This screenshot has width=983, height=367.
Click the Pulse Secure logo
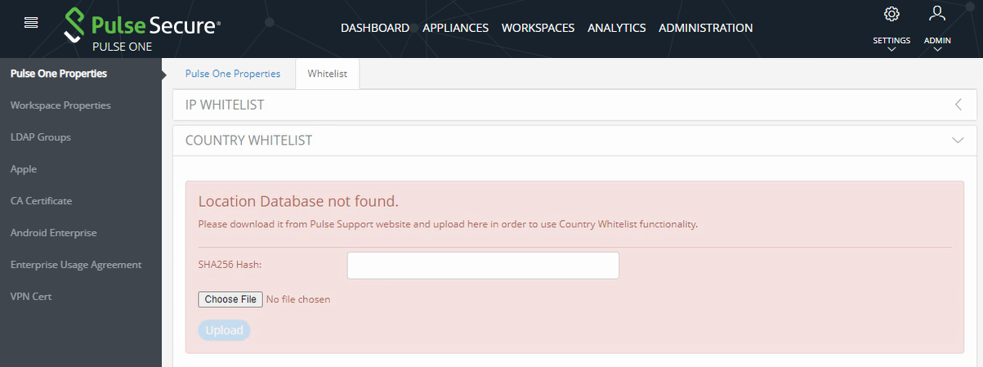(141, 25)
